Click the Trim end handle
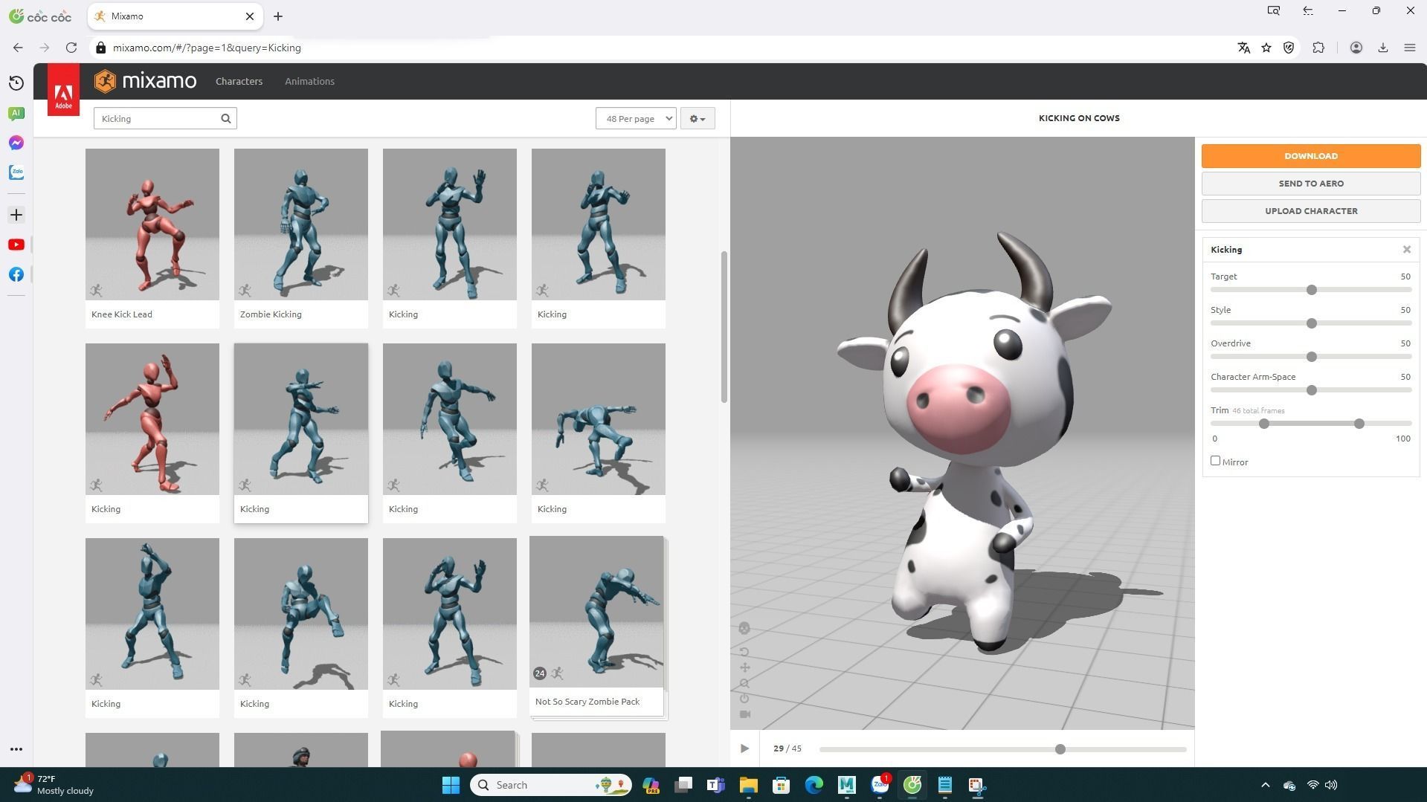Viewport: 1427px width, 802px height. [1359, 423]
